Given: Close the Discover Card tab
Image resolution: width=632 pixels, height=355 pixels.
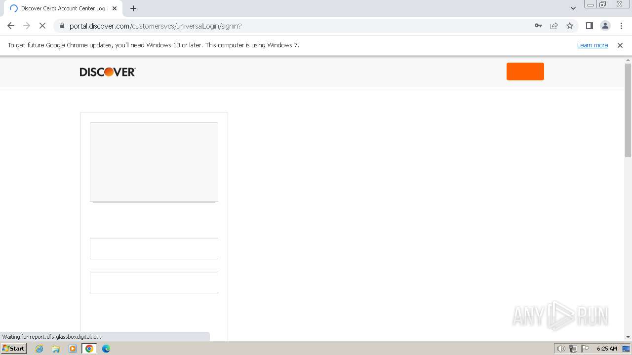Looking at the screenshot, I should (x=115, y=8).
